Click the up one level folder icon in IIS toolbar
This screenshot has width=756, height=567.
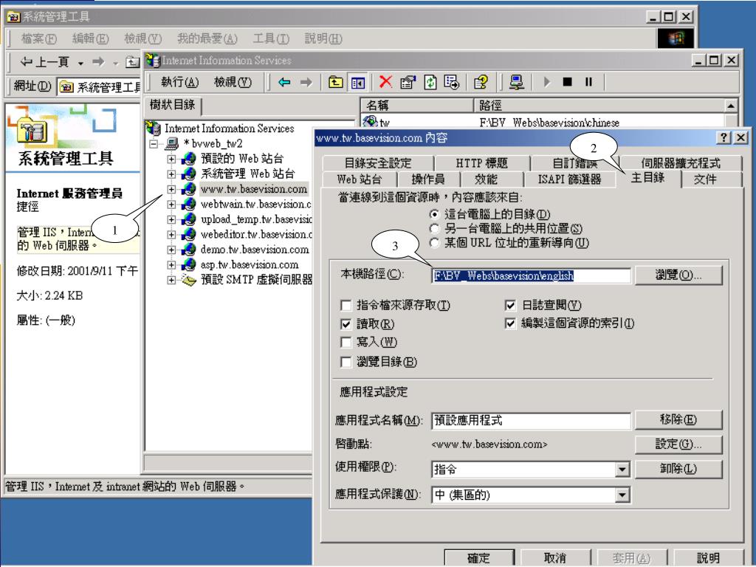pyautogui.click(x=336, y=83)
